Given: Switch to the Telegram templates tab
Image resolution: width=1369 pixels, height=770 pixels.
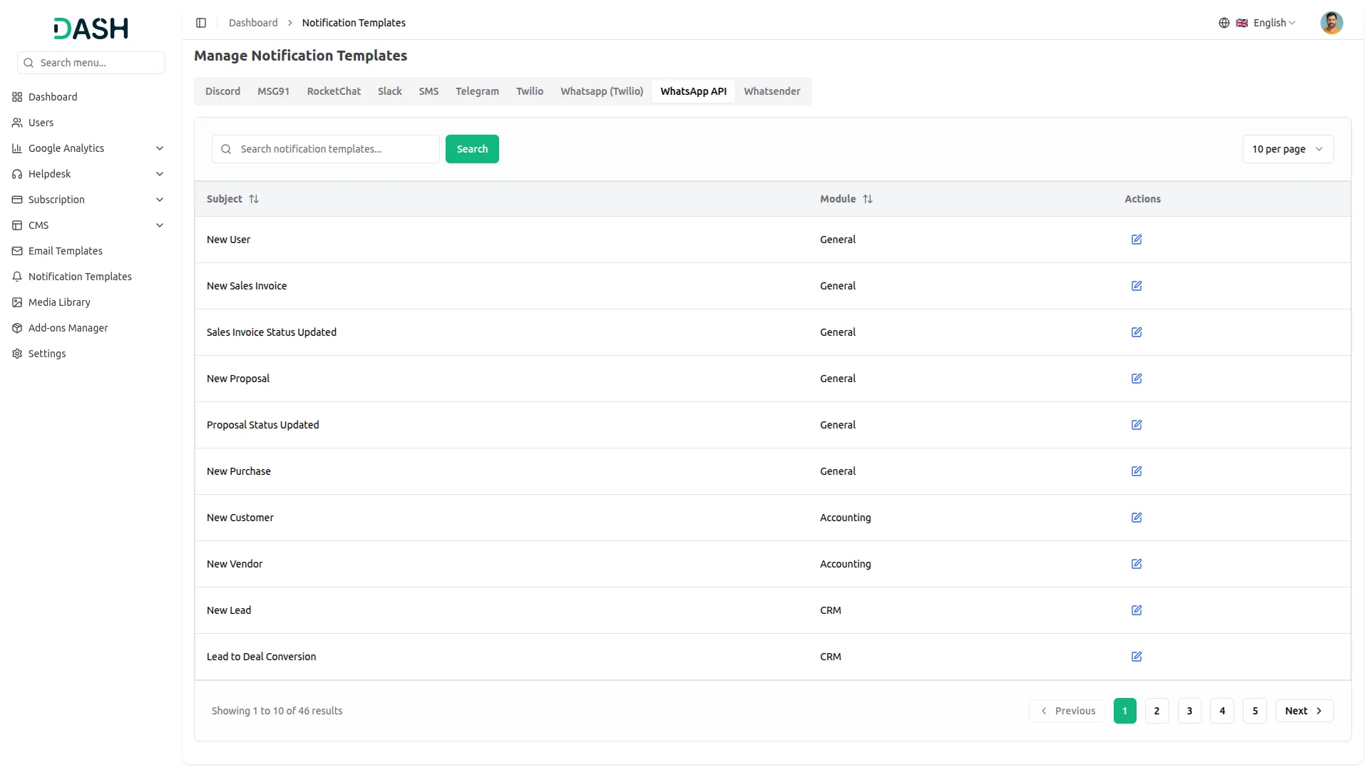Looking at the screenshot, I should 477,91.
